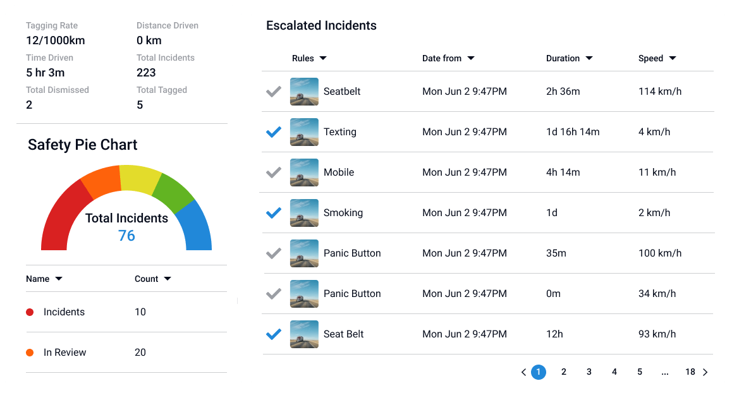This screenshot has width=751, height=400.
Task: Jump to page 18 of incidents
Action: pyautogui.click(x=690, y=372)
